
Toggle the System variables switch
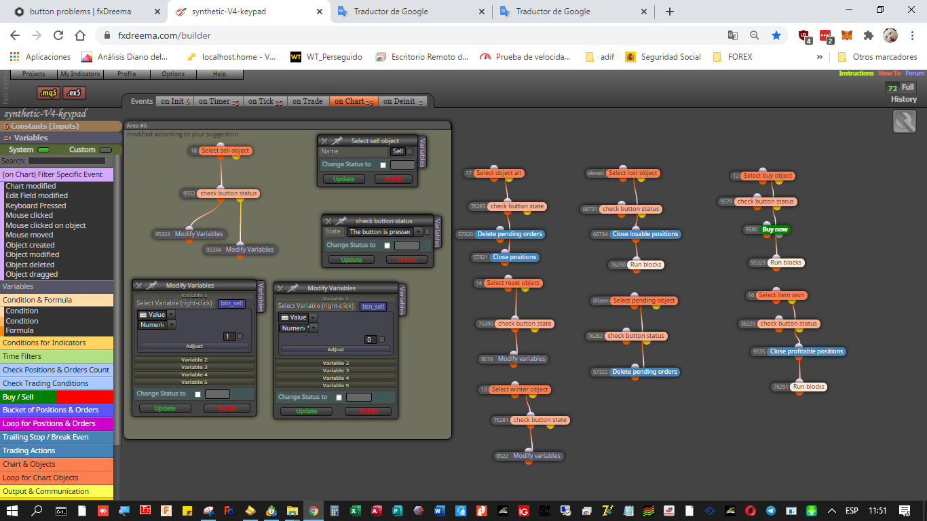click(43, 150)
